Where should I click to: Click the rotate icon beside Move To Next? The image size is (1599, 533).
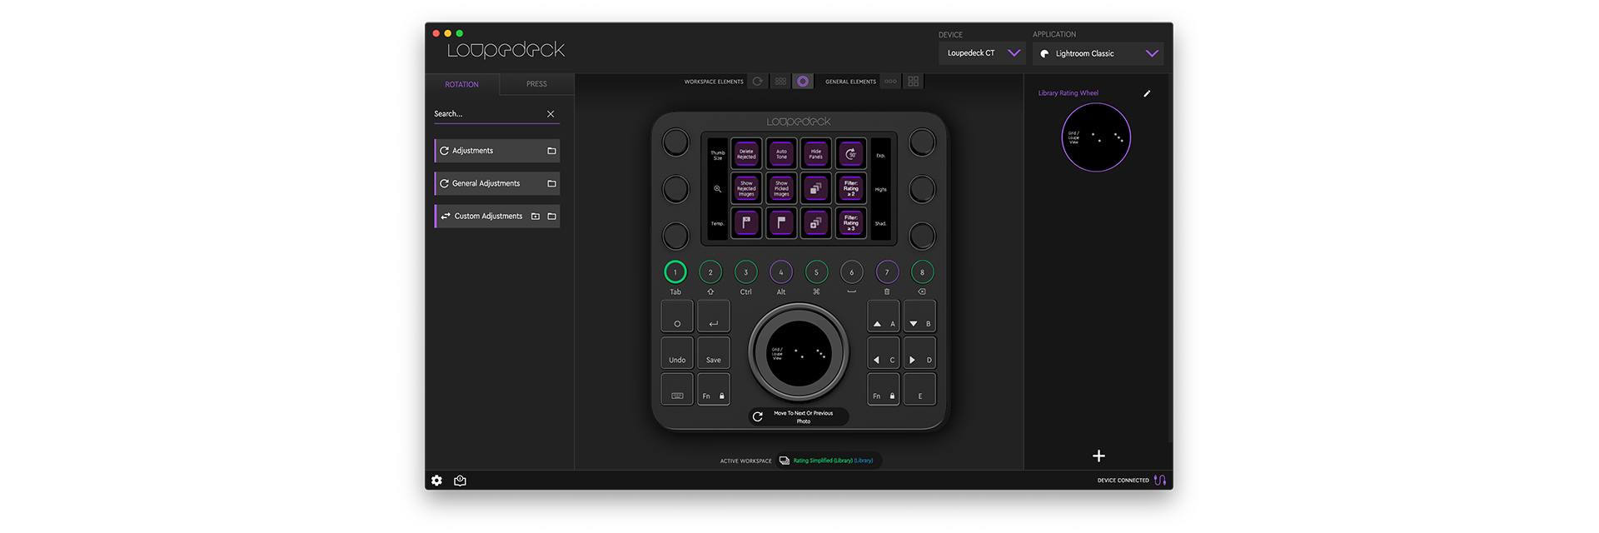(758, 416)
